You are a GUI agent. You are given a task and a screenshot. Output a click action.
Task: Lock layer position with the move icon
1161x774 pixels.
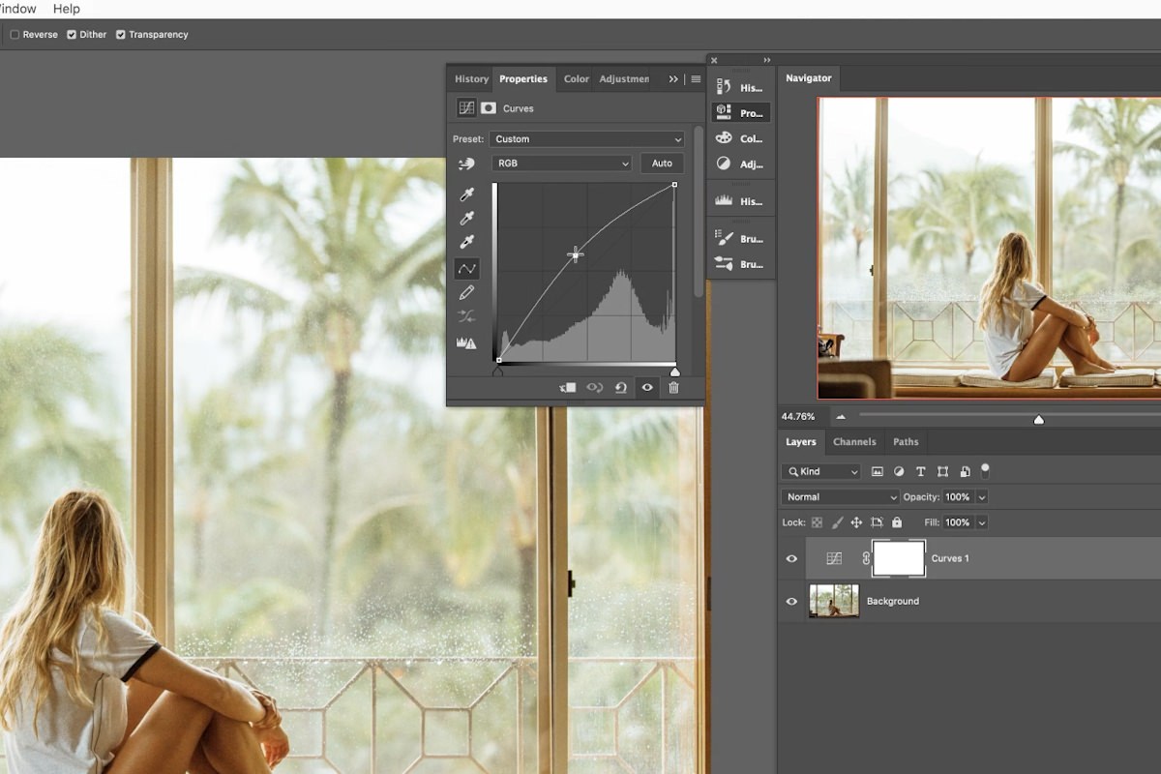click(856, 522)
